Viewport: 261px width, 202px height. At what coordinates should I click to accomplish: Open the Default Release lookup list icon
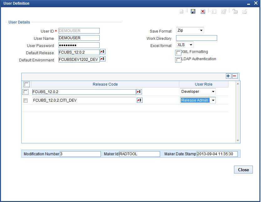click(102, 52)
